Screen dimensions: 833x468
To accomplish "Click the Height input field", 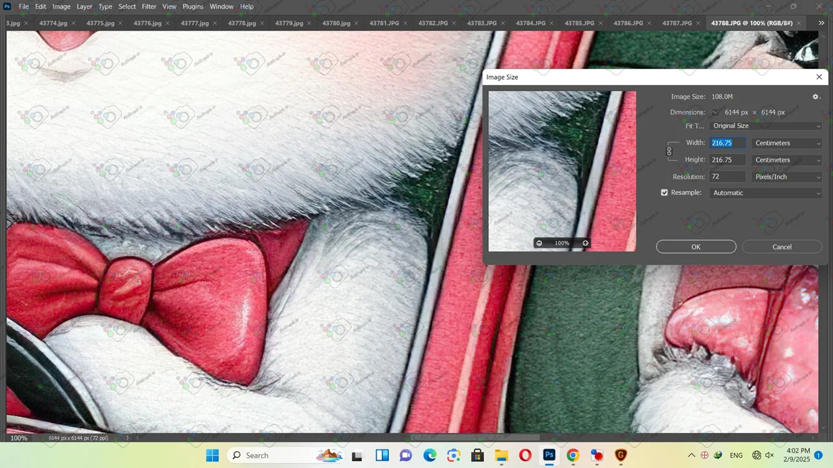I will click(727, 160).
